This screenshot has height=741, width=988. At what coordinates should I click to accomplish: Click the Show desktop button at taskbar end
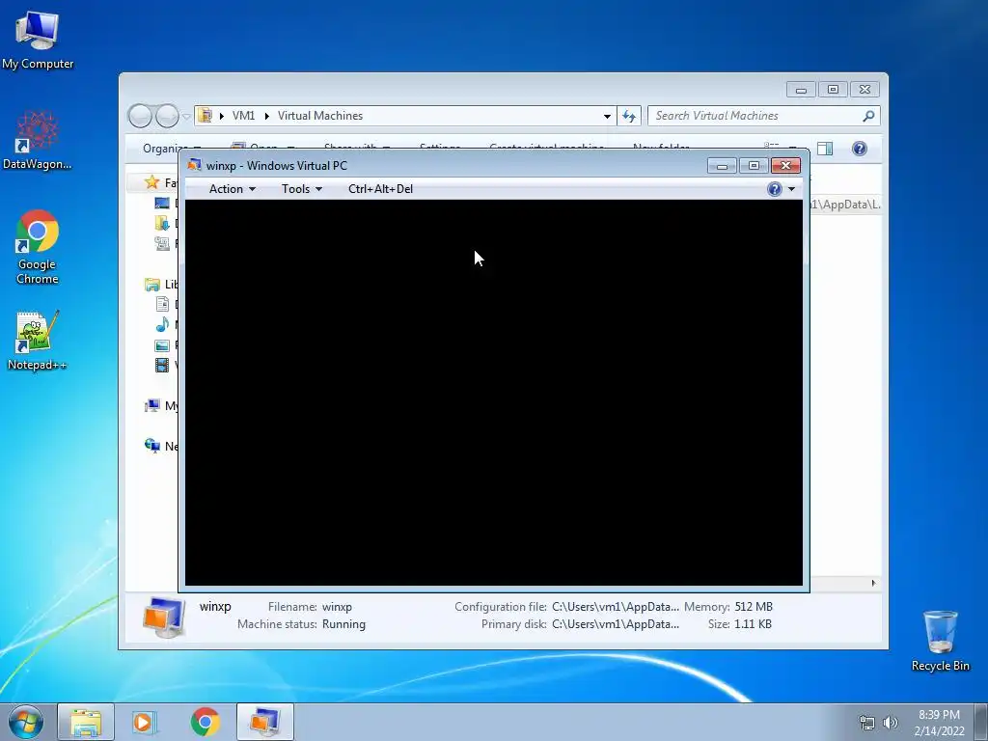point(982,722)
